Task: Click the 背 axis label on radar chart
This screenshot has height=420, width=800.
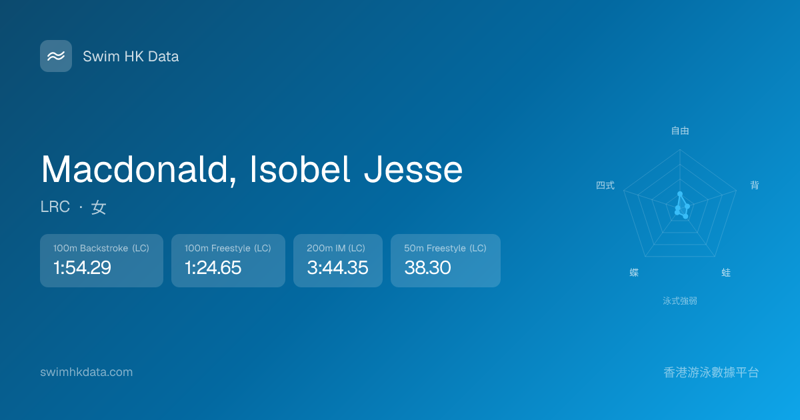Action: pos(755,185)
